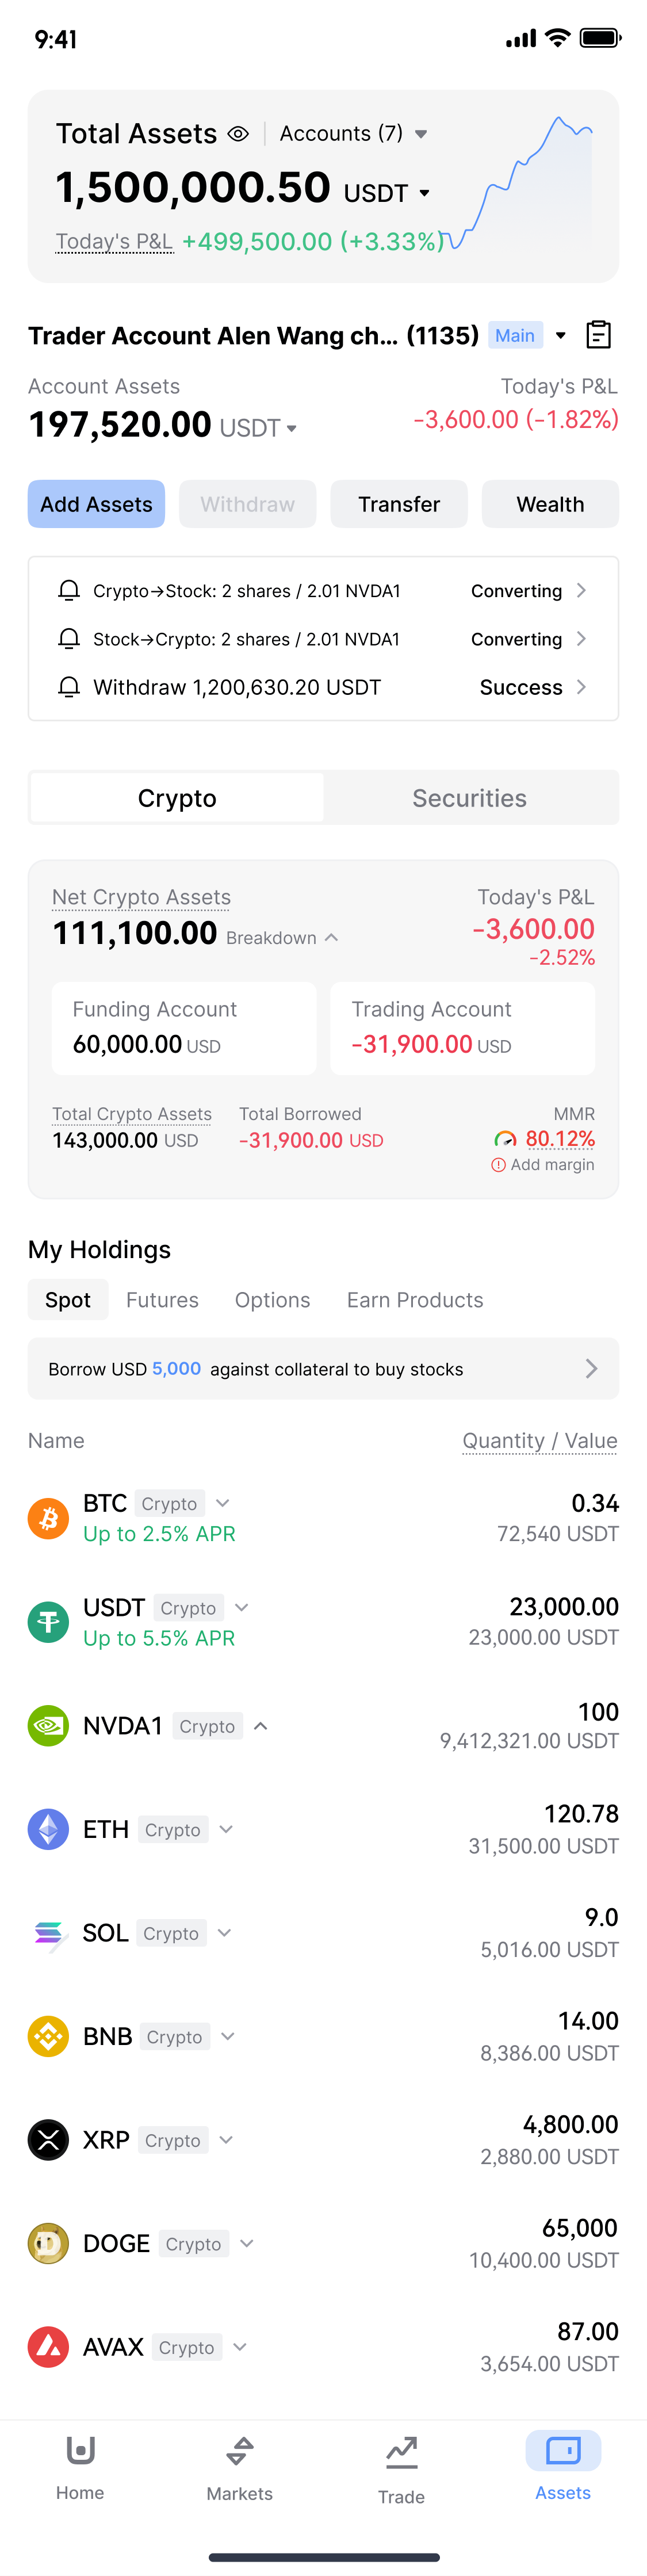This screenshot has width=647, height=2576.
Task: Open the Borrow USD 5,000 collateral banner
Action: [323, 1369]
